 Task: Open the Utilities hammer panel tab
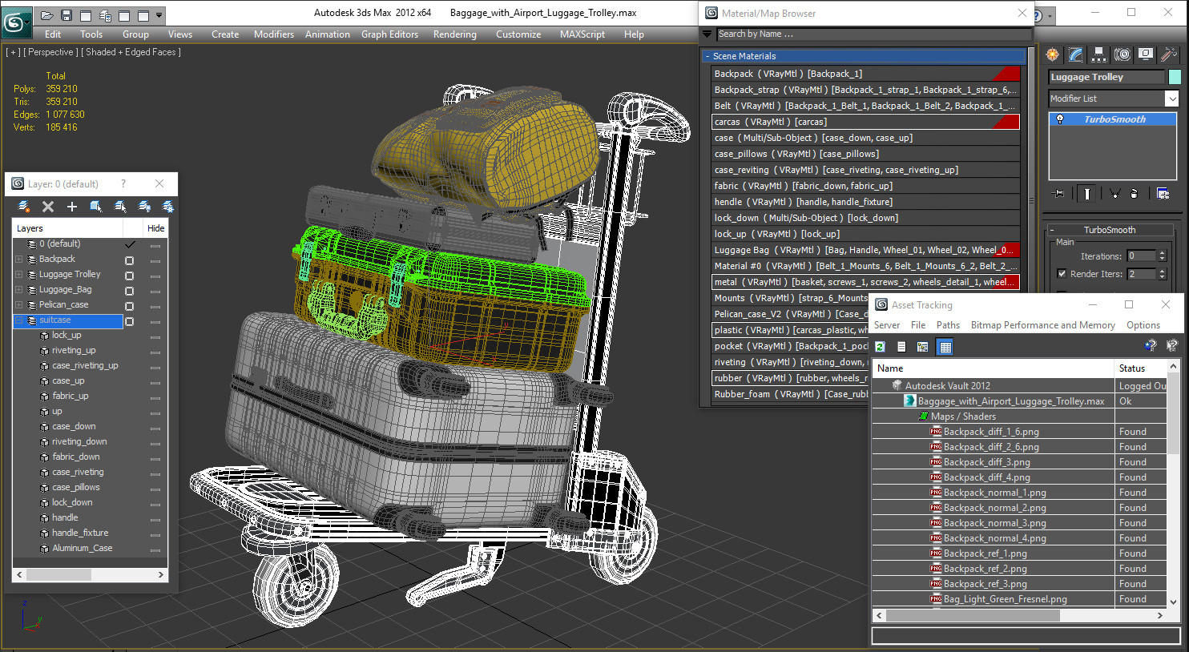[x=1169, y=54]
